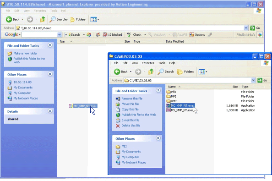Viewport: 272px width, 181px height.
Task: Open My Documents in shared window sidebar
Action: click(x=23, y=88)
